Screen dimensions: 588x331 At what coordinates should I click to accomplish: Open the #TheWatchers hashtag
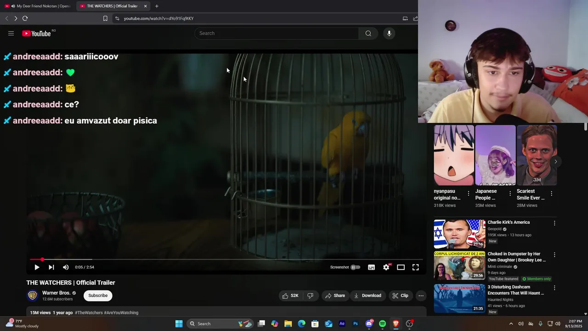tap(89, 313)
